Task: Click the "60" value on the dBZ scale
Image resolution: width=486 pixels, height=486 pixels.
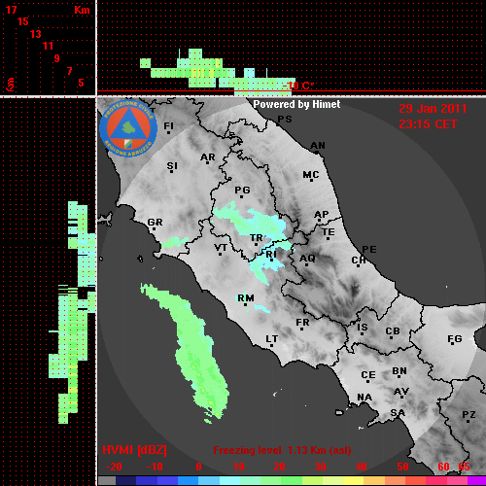Action: click(443, 467)
